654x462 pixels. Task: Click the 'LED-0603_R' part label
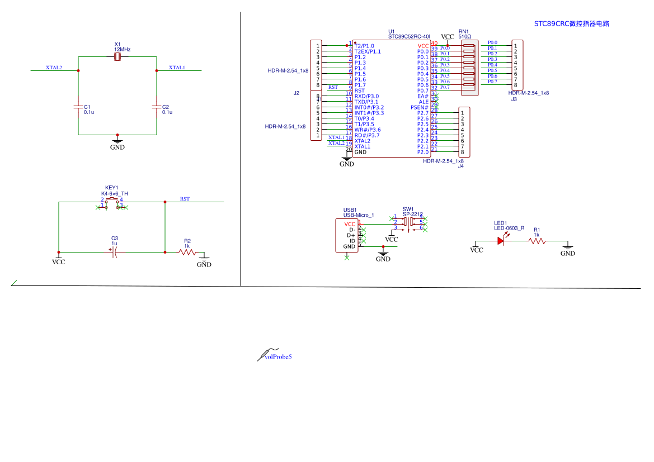pyautogui.click(x=509, y=228)
